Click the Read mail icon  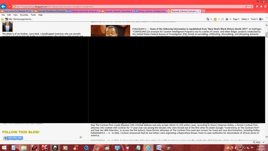pos(222,19)
